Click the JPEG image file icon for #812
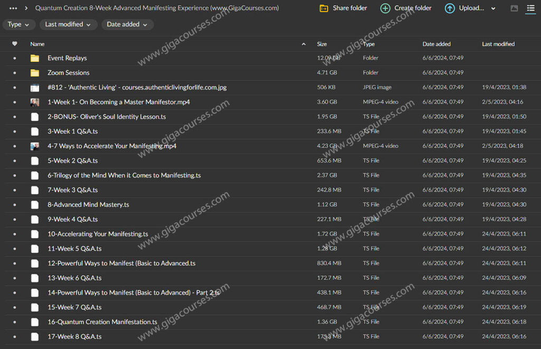Image resolution: width=541 pixels, height=349 pixels. [35, 88]
